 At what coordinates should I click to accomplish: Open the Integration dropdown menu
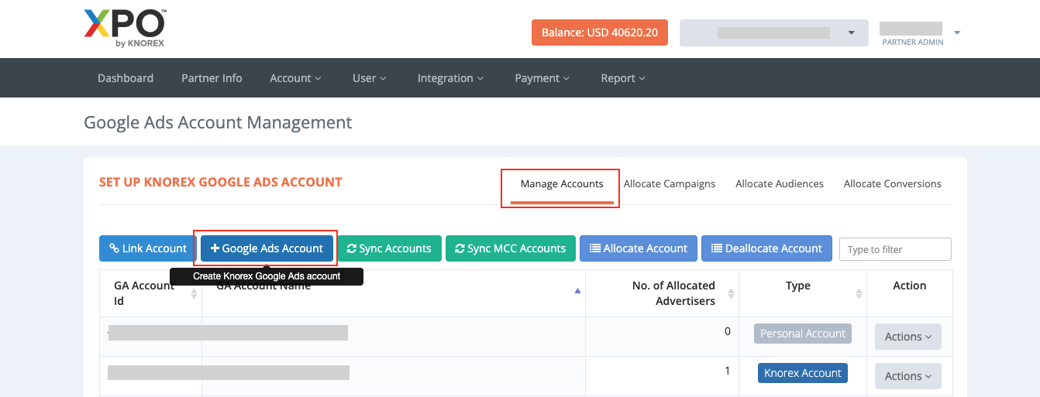450,78
